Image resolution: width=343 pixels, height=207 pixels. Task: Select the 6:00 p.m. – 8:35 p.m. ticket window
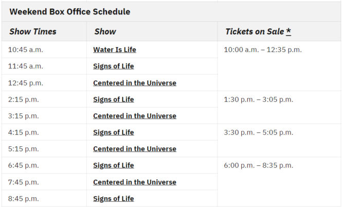coord(258,165)
